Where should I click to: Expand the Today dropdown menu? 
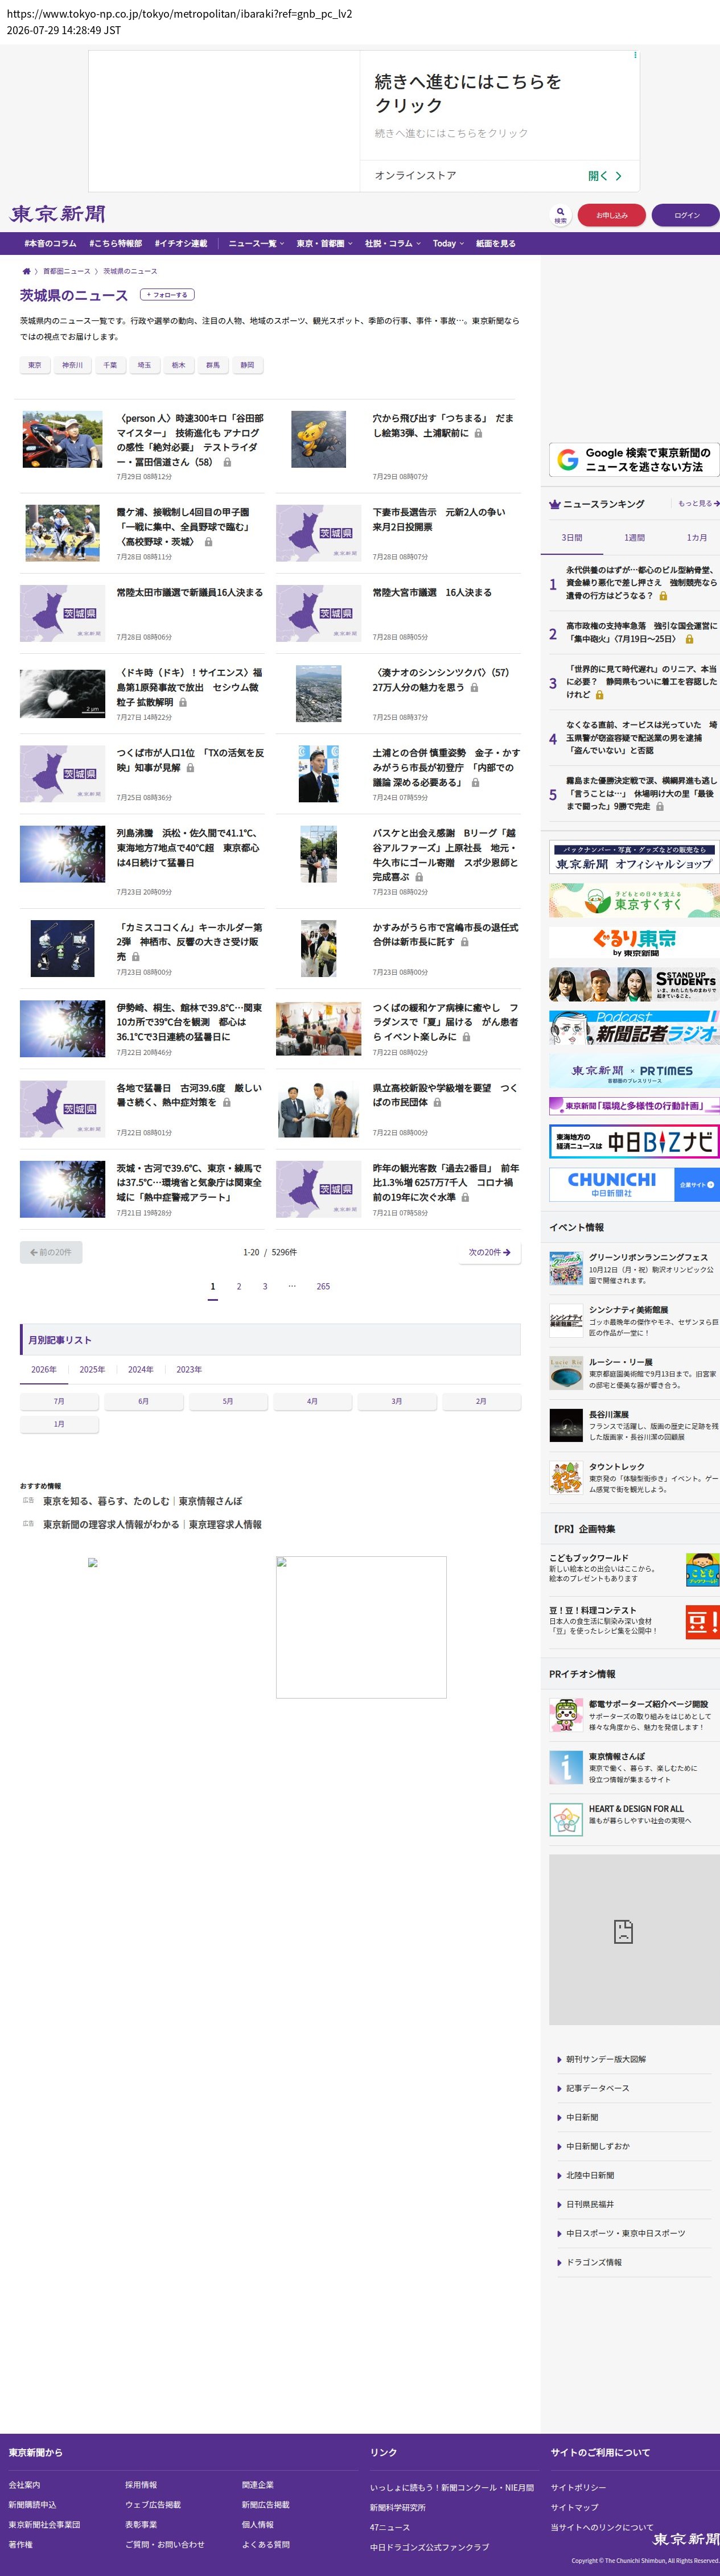(x=448, y=243)
